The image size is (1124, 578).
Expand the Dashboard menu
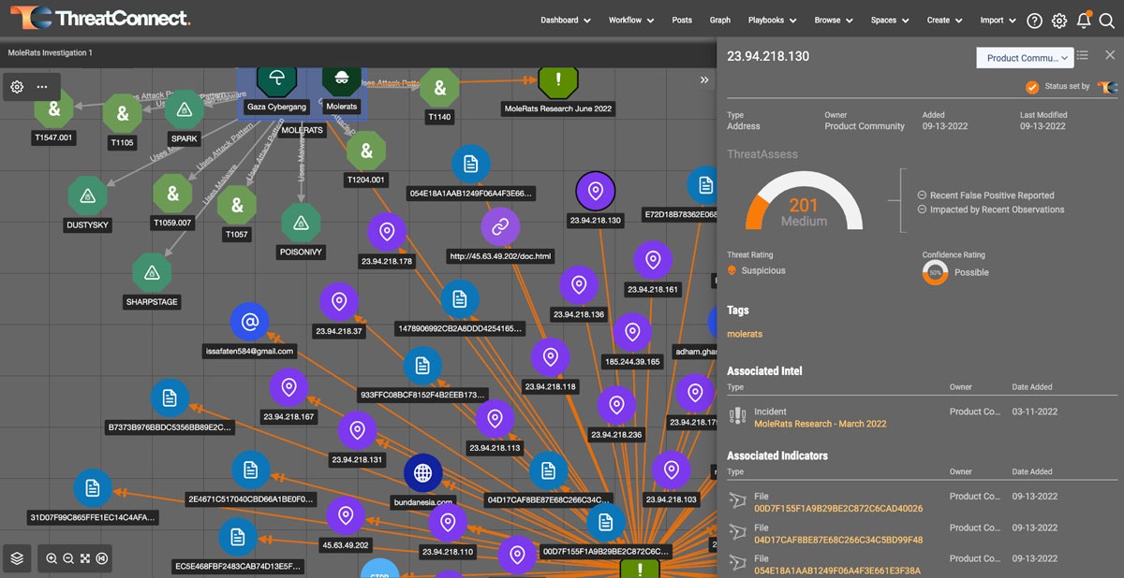[x=566, y=20]
